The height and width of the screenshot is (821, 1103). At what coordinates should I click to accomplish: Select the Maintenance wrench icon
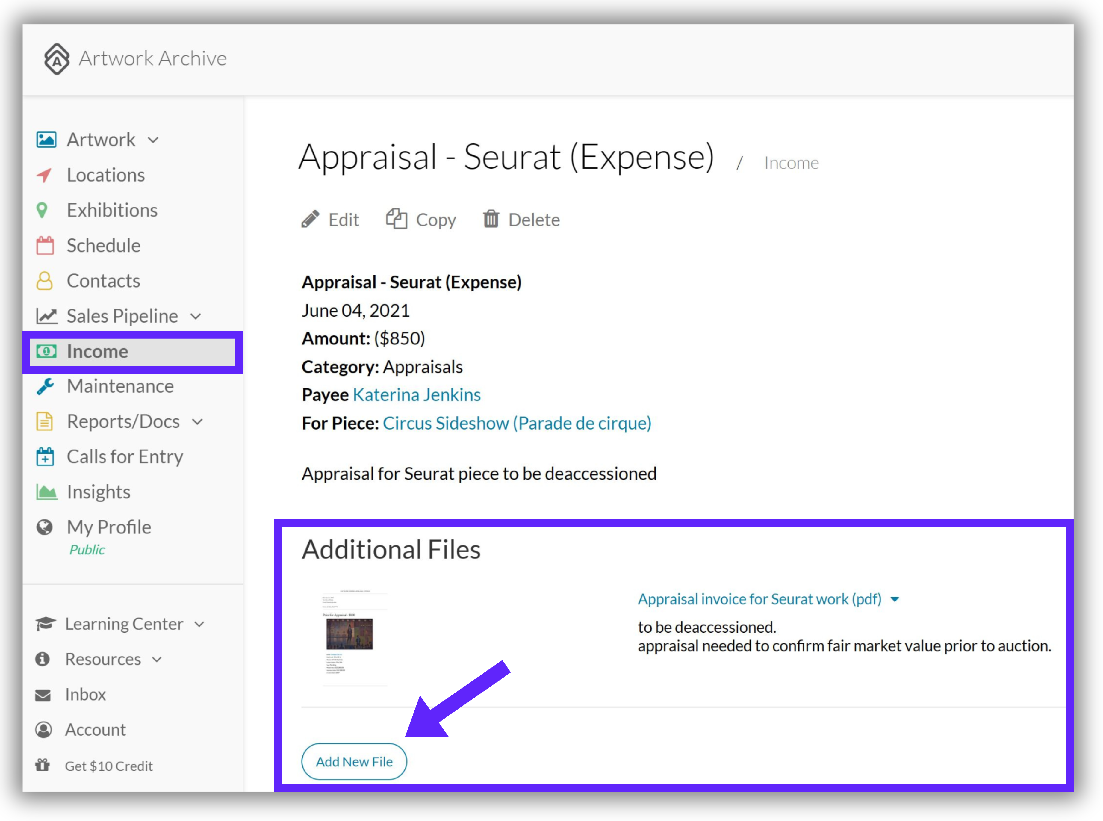coord(45,387)
